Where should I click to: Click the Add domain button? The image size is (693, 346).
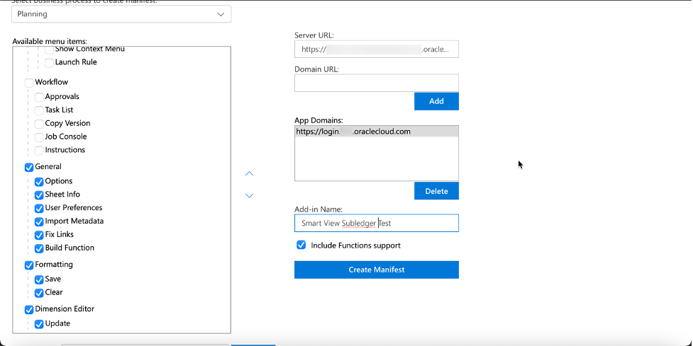tap(436, 101)
